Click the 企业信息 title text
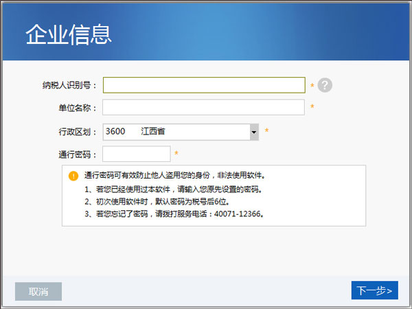 tap(69, 34)
